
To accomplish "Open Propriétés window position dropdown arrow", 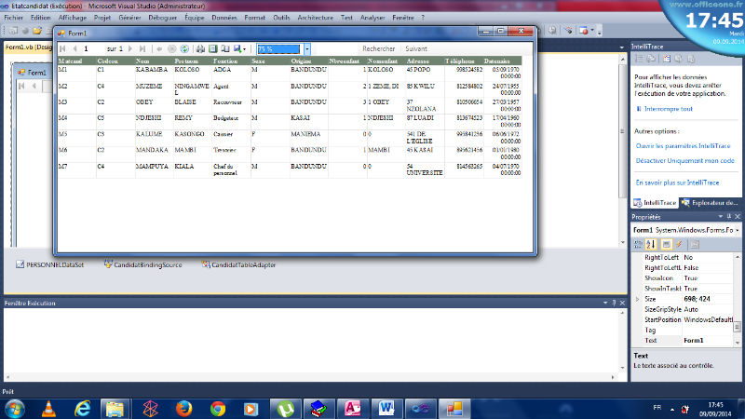I will [720, 217].
